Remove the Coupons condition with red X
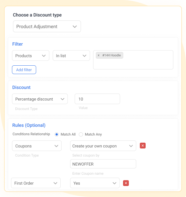This screenshot has height=197, width=186. pyautogui.click(x=143, y=146)
